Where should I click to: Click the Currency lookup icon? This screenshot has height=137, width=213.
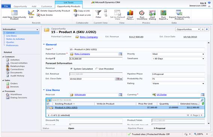point(202,95)
